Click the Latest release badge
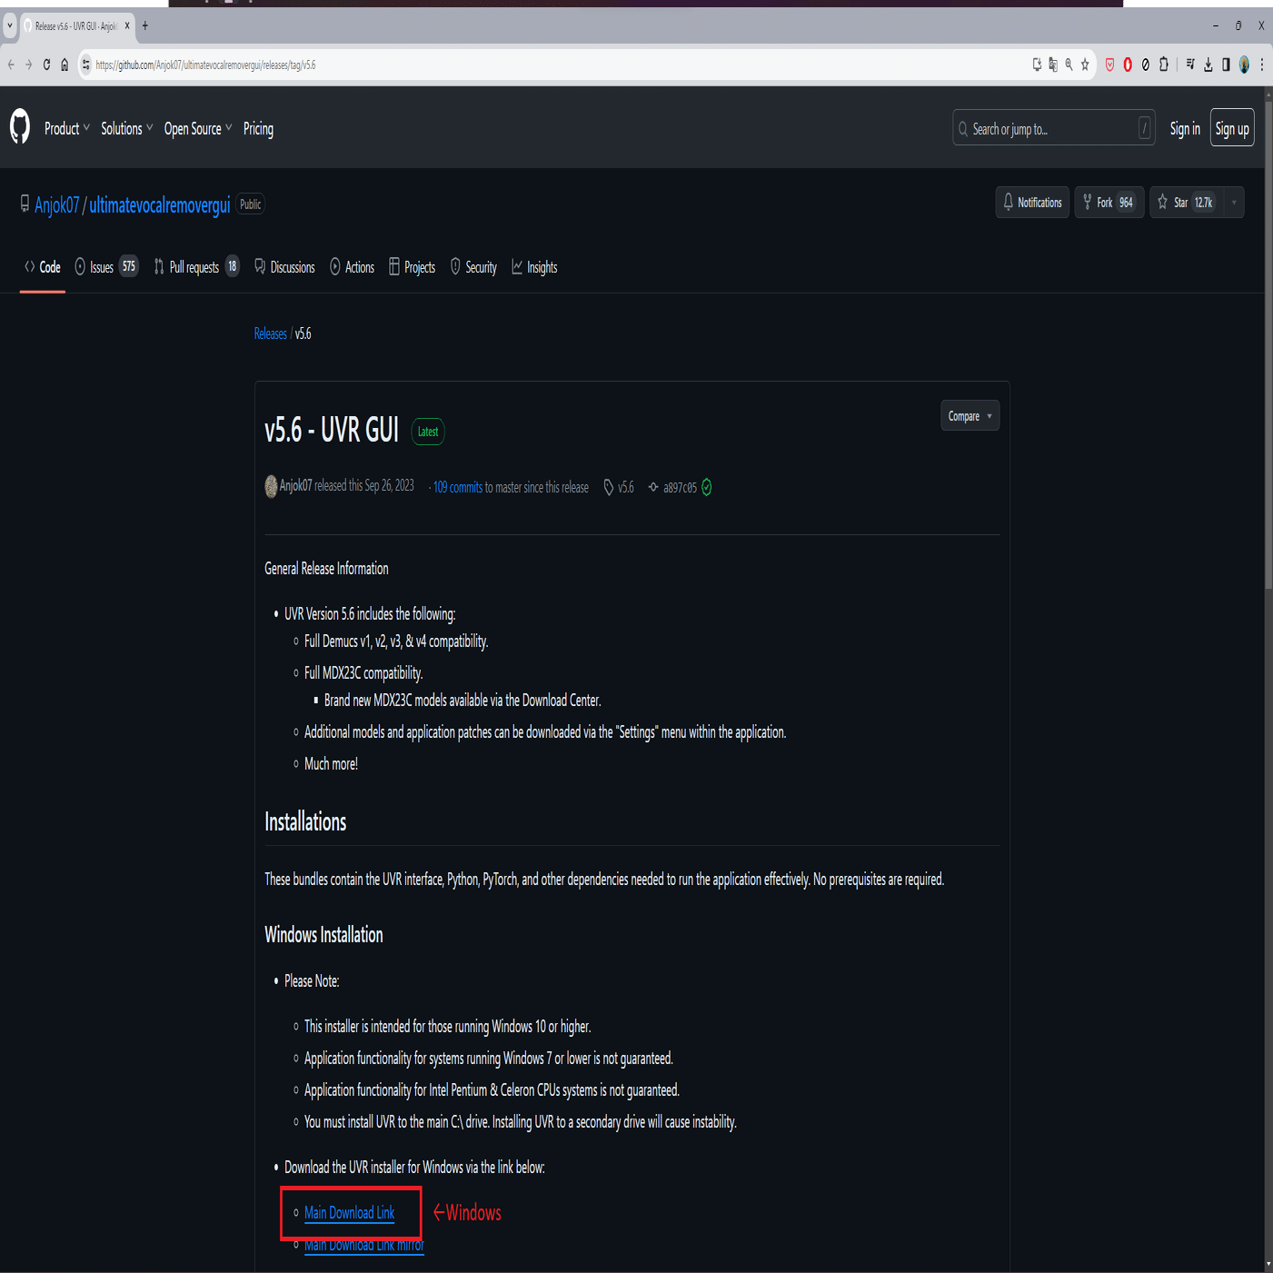The image size is (1273, 1273). click(428, 432)
